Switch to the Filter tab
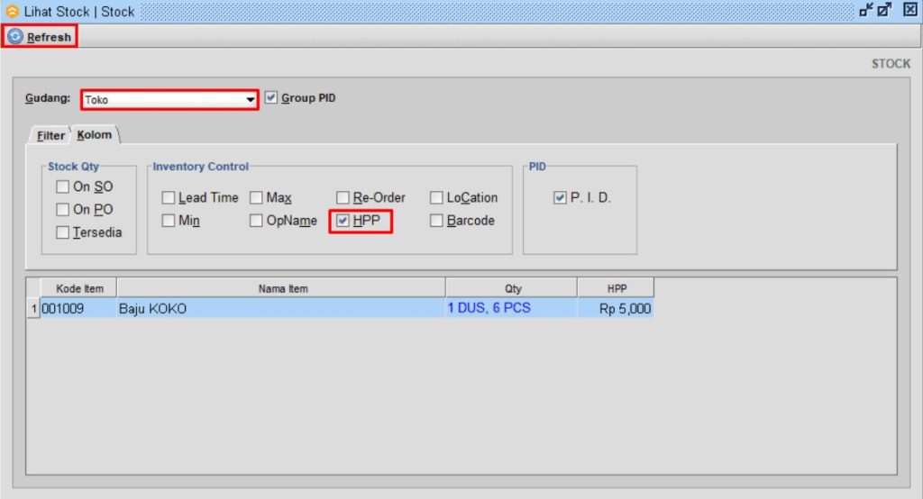This screenshot has width=923, height=499. [x=50, y=135]
